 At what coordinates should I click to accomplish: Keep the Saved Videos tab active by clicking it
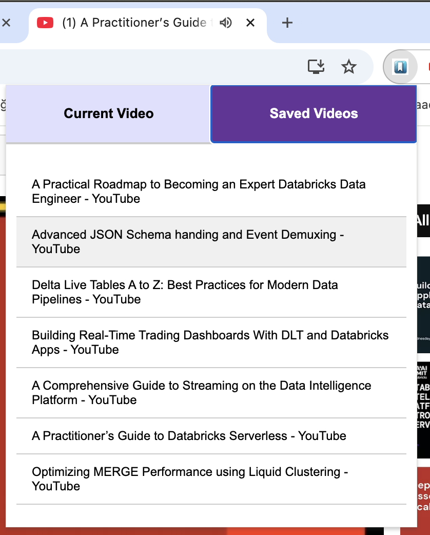pyautogui.click(x=313, y=113)
